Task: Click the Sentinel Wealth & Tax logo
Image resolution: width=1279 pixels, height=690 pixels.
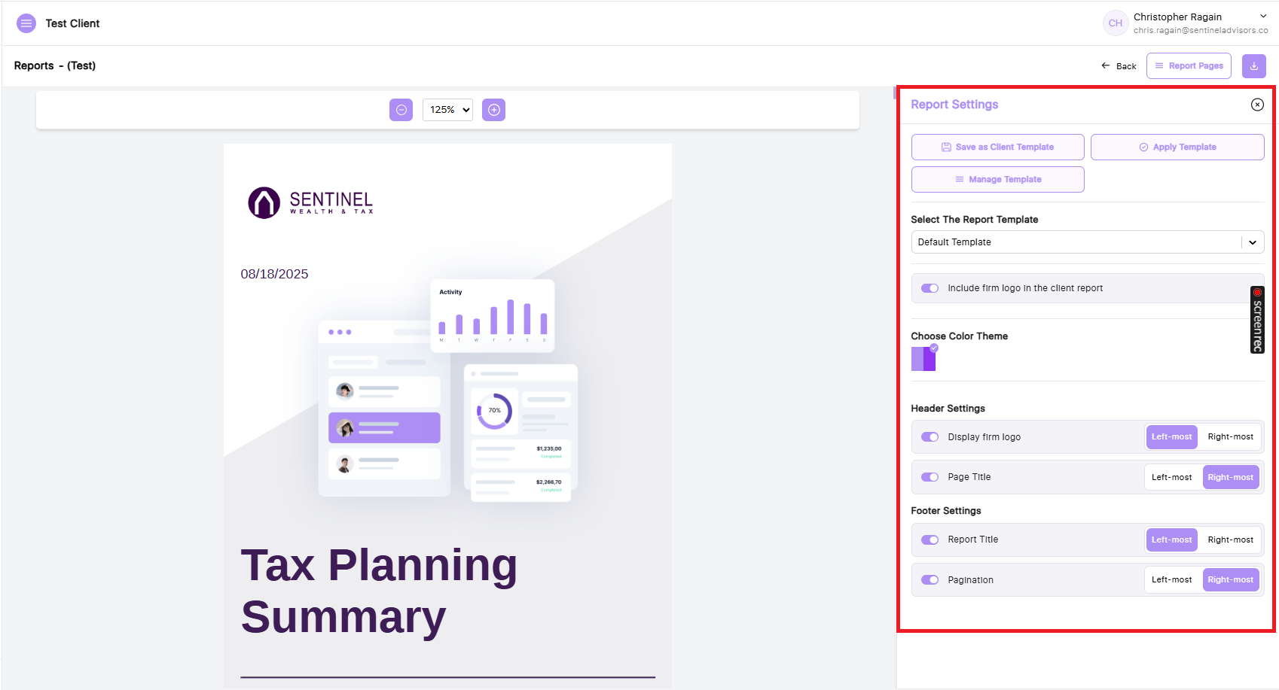Action: [x=310, y=202]
